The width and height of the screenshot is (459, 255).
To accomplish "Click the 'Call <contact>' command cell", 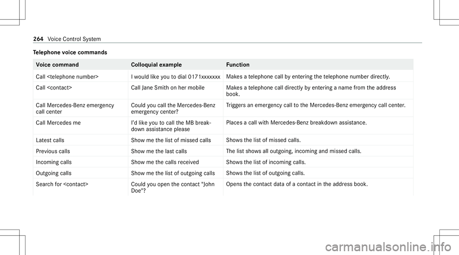I will (54, 88).
